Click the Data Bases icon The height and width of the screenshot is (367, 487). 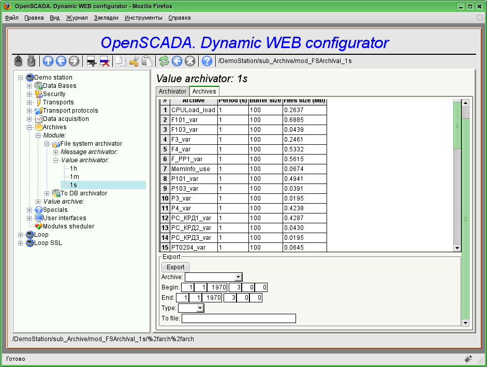tap(38, 86)
